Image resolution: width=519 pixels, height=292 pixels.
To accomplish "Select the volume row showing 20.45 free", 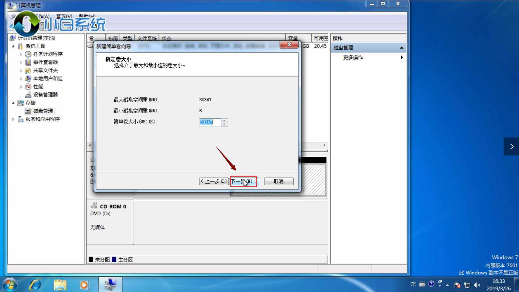I will 207,46.
